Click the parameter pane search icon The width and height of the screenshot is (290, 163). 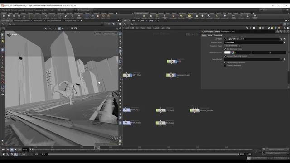(281, 32)
